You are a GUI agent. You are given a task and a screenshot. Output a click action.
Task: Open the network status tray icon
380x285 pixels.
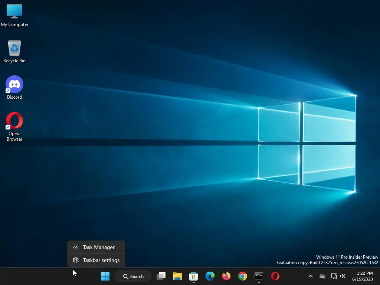[x=334, y=276]
